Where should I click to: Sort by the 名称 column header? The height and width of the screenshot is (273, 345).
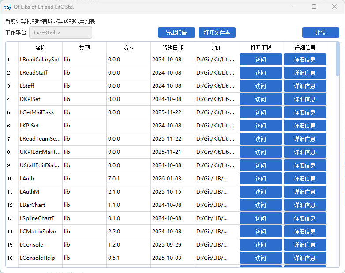(x=40, y=48)
